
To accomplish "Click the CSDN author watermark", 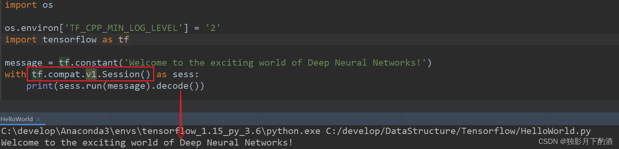I will tap(575, 142).
